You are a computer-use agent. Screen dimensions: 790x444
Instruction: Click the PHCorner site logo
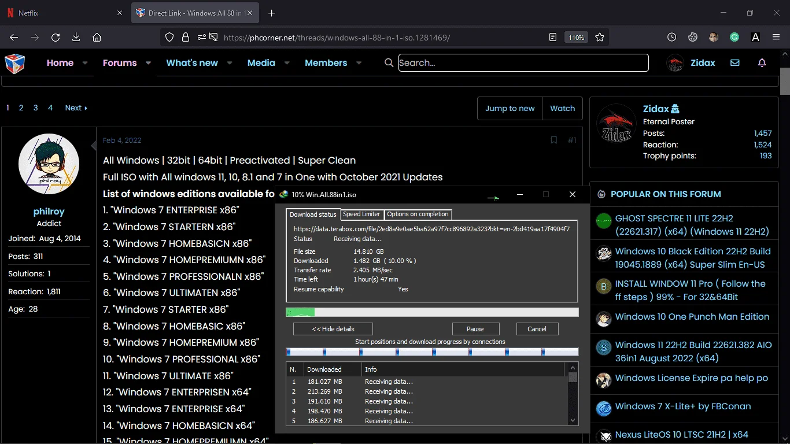click(15, 63)
